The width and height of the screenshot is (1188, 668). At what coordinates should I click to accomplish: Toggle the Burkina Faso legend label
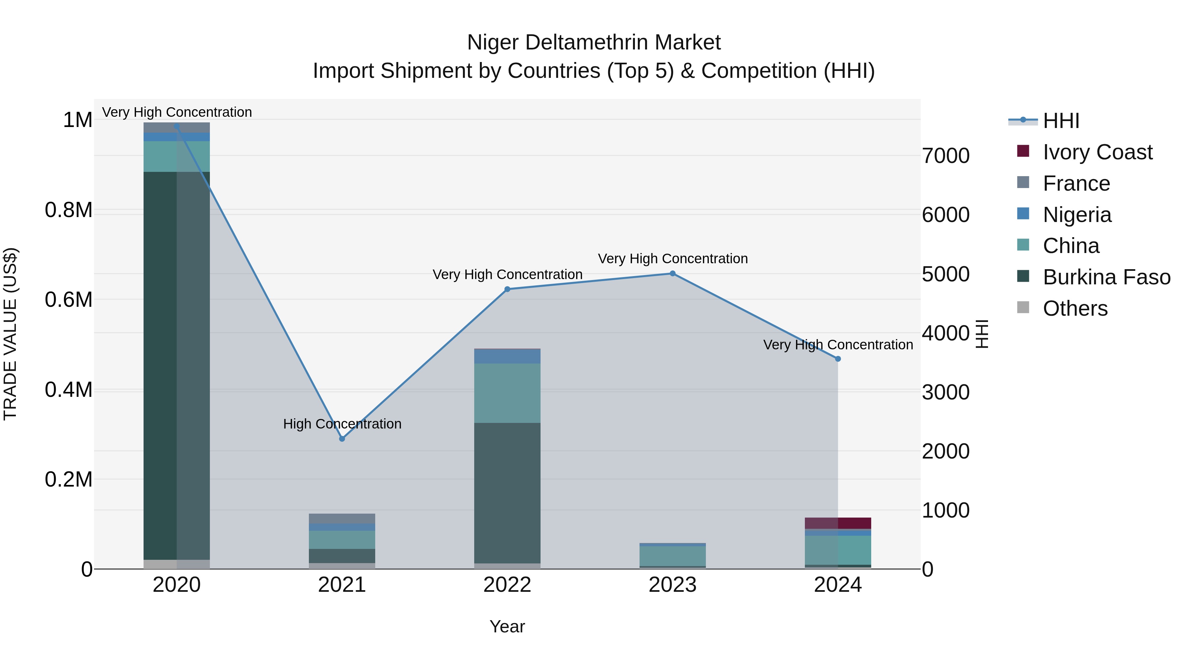1107,277
